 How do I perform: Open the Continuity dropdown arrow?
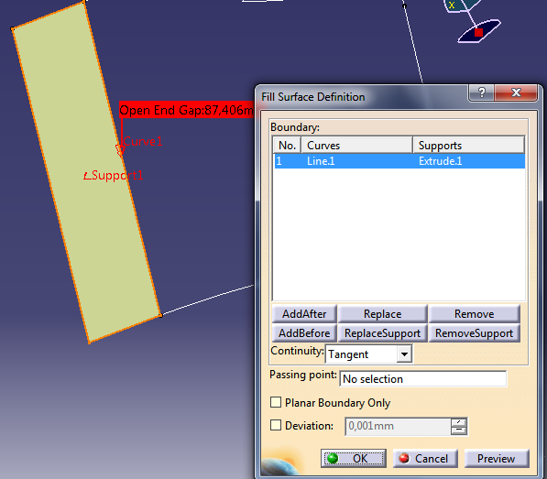pos(404,354)
